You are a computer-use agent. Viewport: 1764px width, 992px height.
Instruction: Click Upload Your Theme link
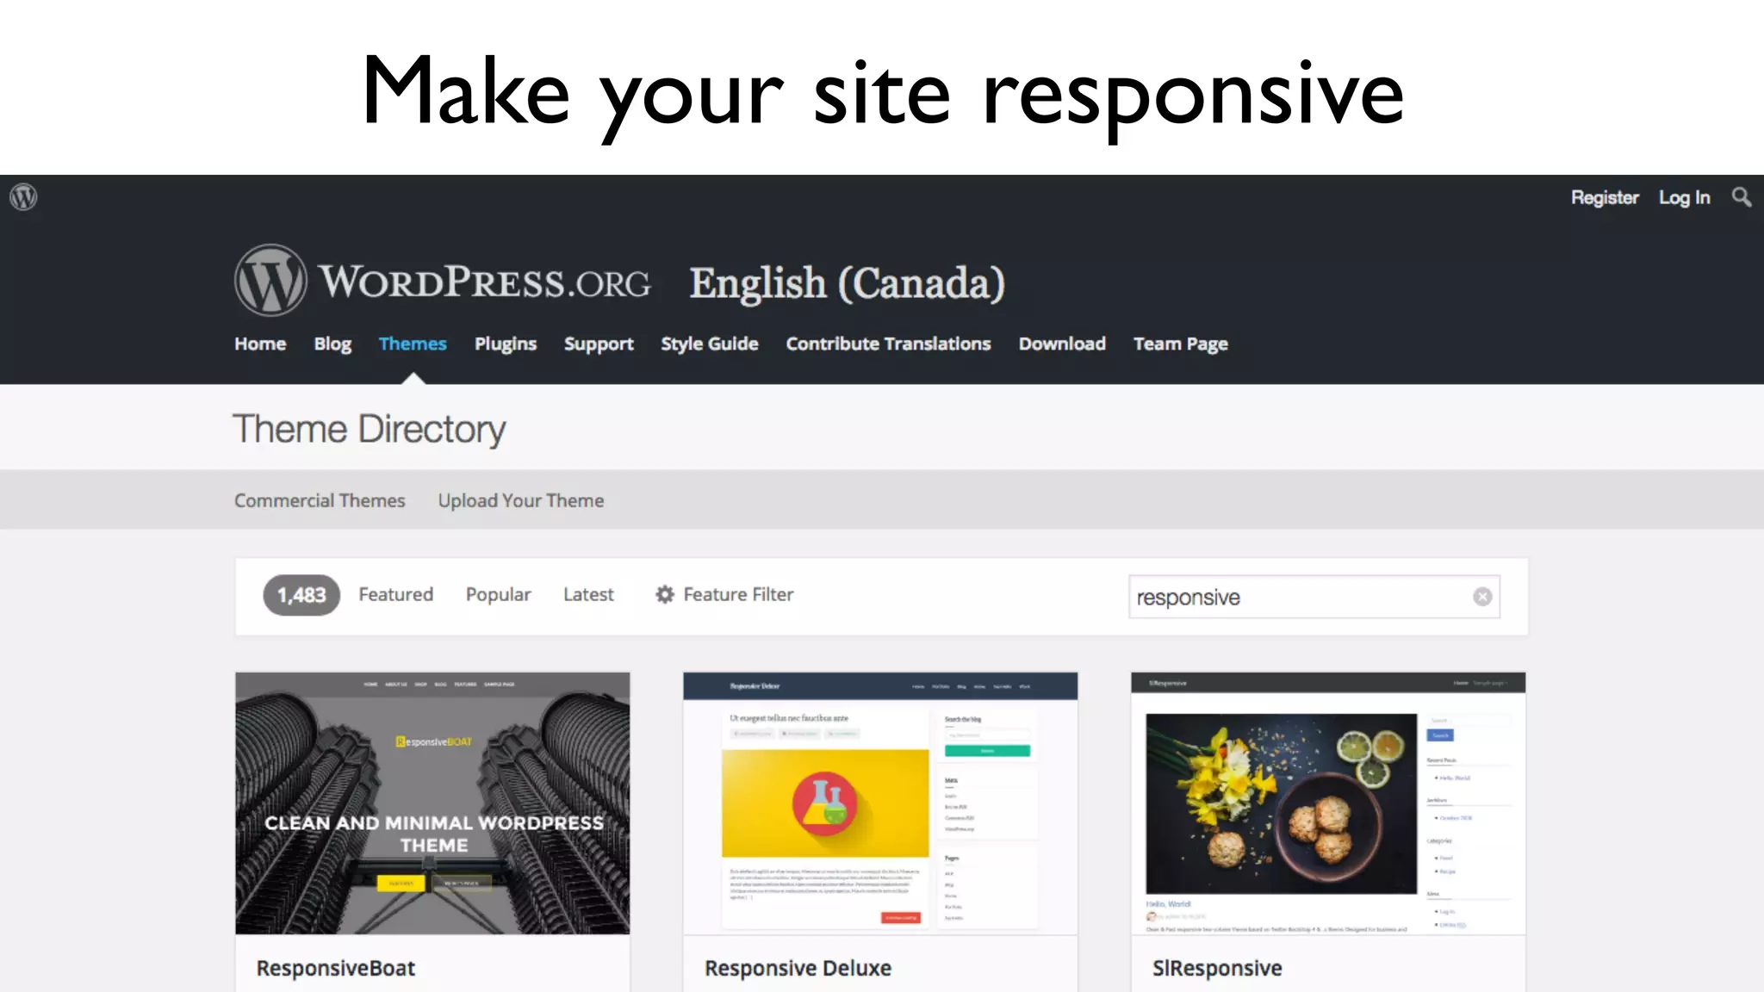pyautogui.click(x=520, y=500)
